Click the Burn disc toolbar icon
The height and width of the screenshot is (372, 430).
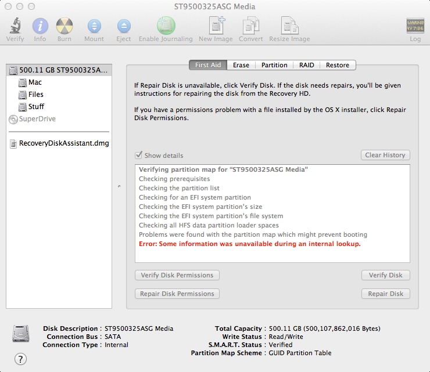click(64, 26)
